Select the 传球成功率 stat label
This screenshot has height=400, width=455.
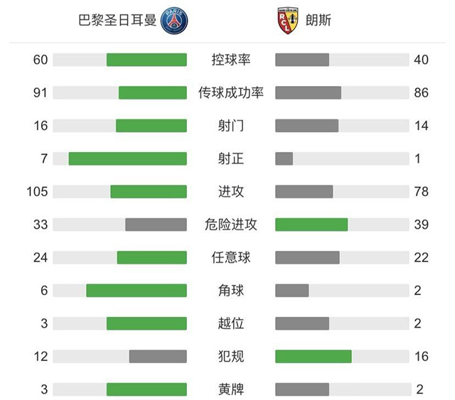(231, 93)
